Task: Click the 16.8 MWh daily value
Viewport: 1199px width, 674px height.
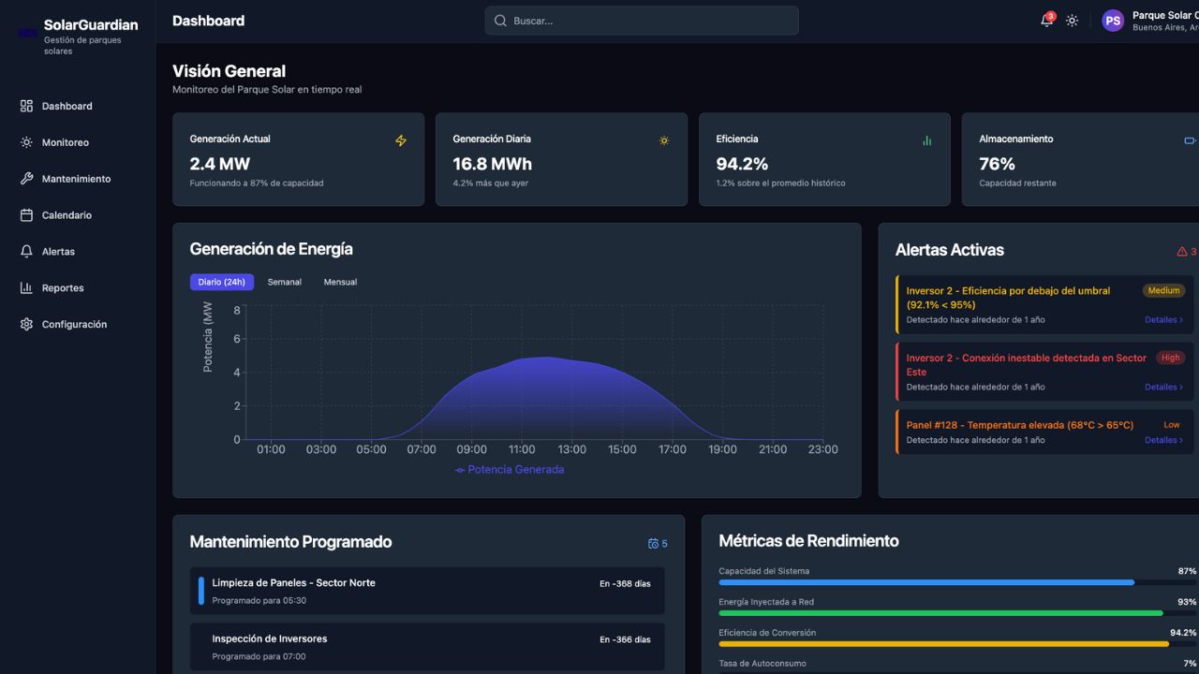Action: [x=493, y=164]
